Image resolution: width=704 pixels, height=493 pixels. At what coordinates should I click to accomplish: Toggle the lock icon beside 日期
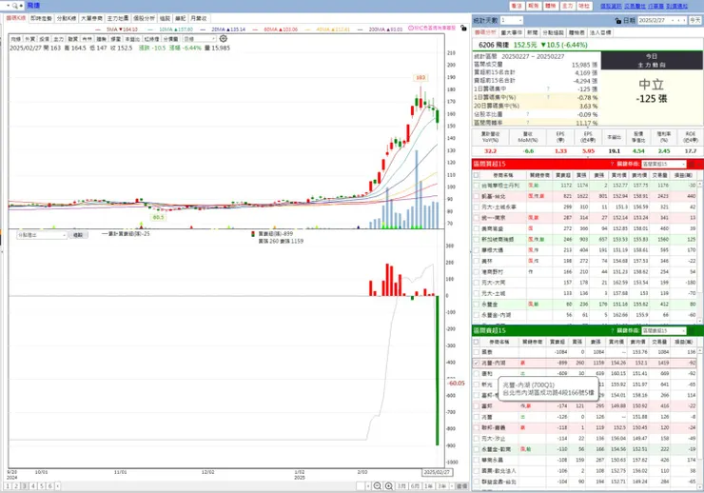(618, 21)
